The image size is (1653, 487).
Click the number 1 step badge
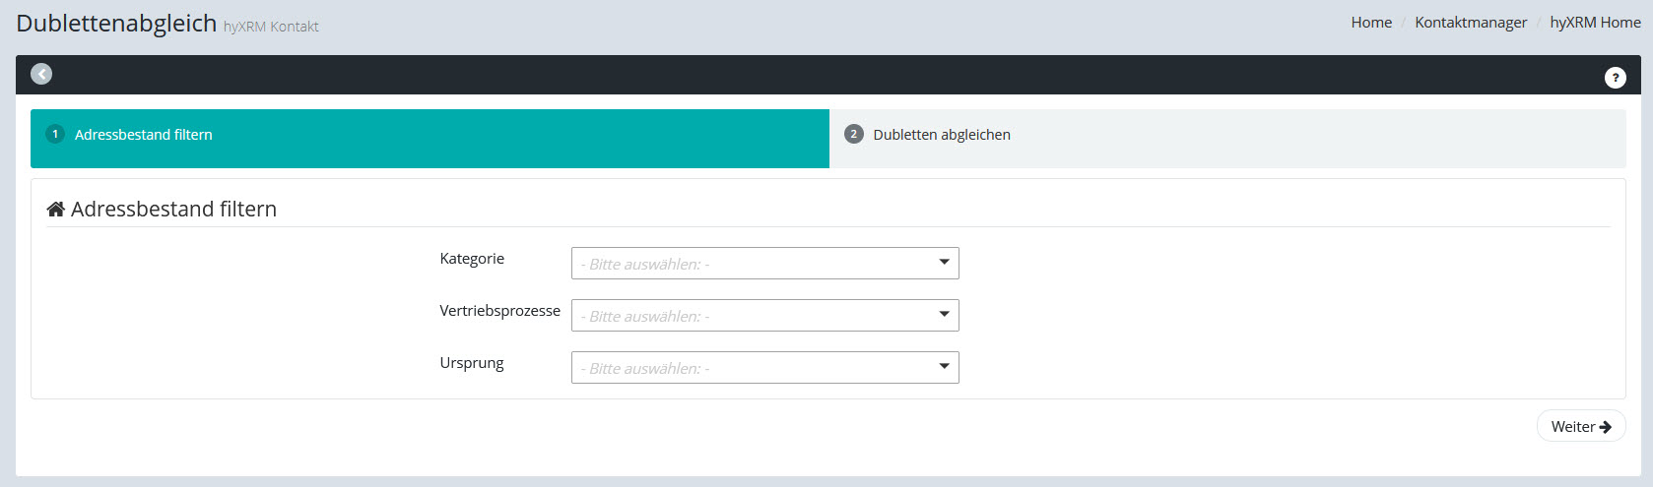coord(55,134)
